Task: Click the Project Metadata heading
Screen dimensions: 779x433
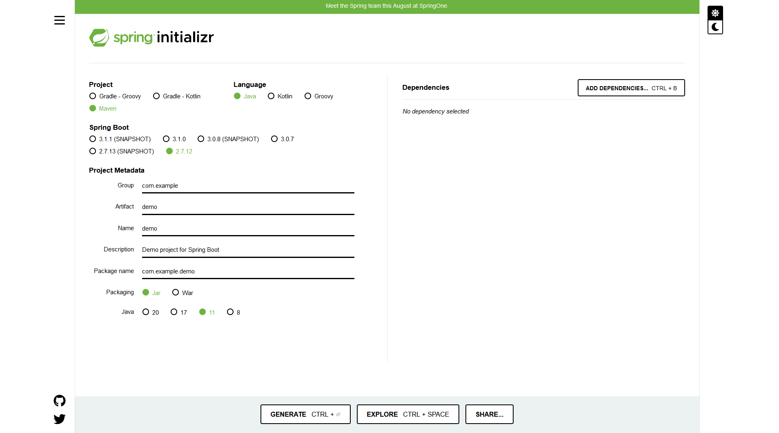Action: (x=117, y=170)
